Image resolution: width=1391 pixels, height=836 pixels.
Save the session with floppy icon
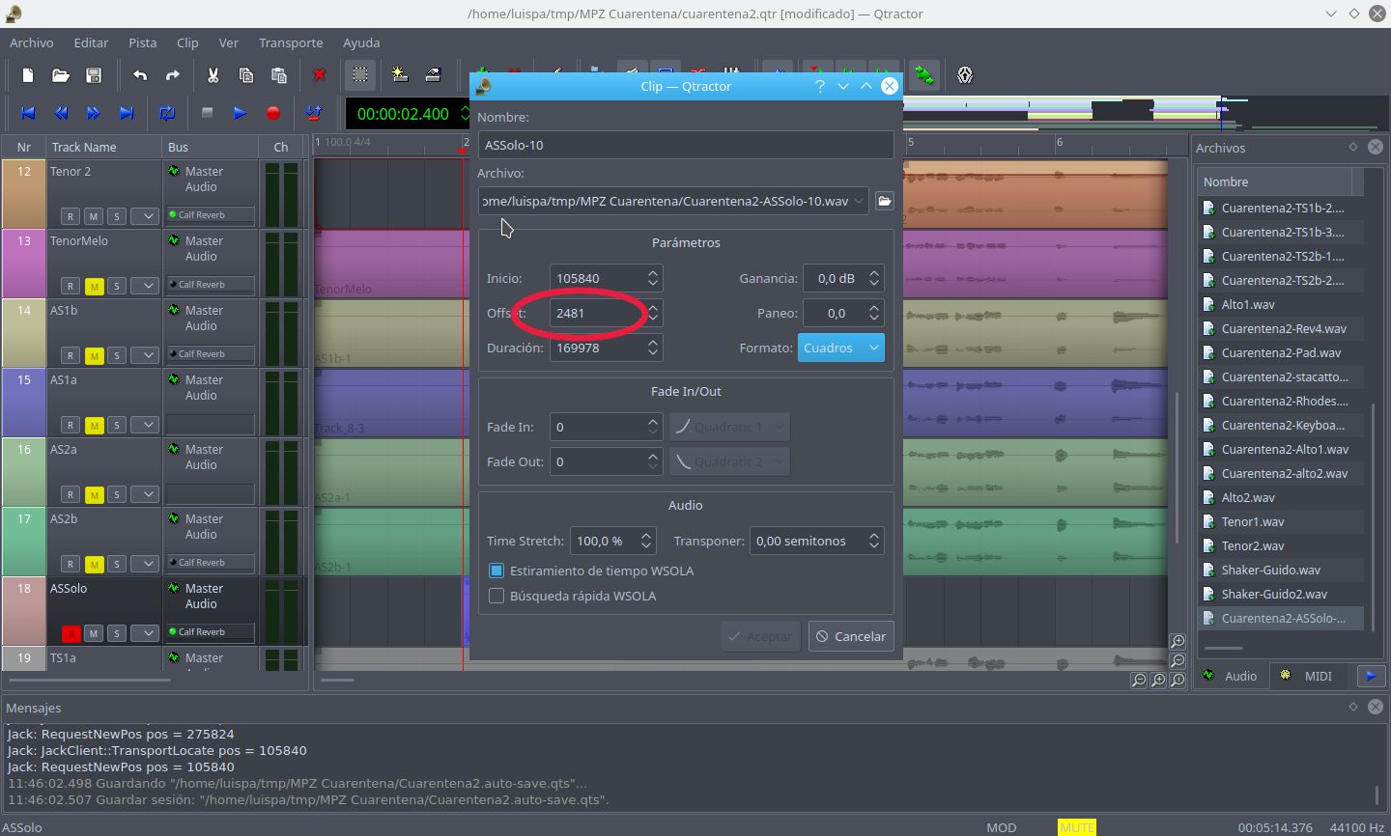[94, 75]
